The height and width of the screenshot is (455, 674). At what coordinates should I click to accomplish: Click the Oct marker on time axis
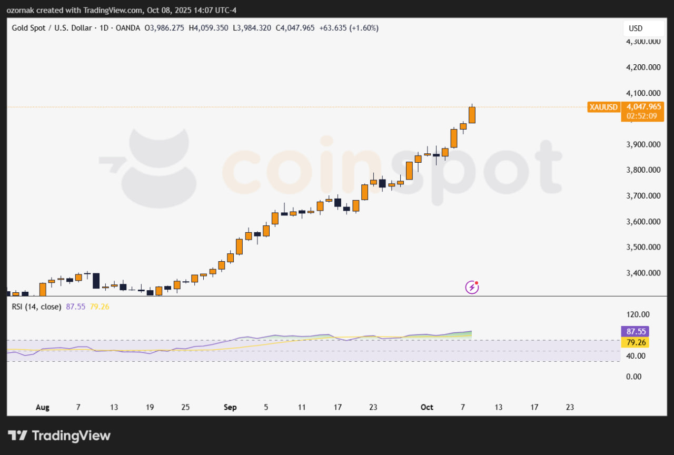point(427,407)
